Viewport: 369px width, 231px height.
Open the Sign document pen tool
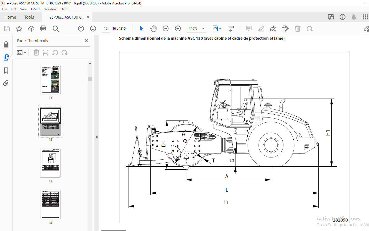(x=273, y=29)
